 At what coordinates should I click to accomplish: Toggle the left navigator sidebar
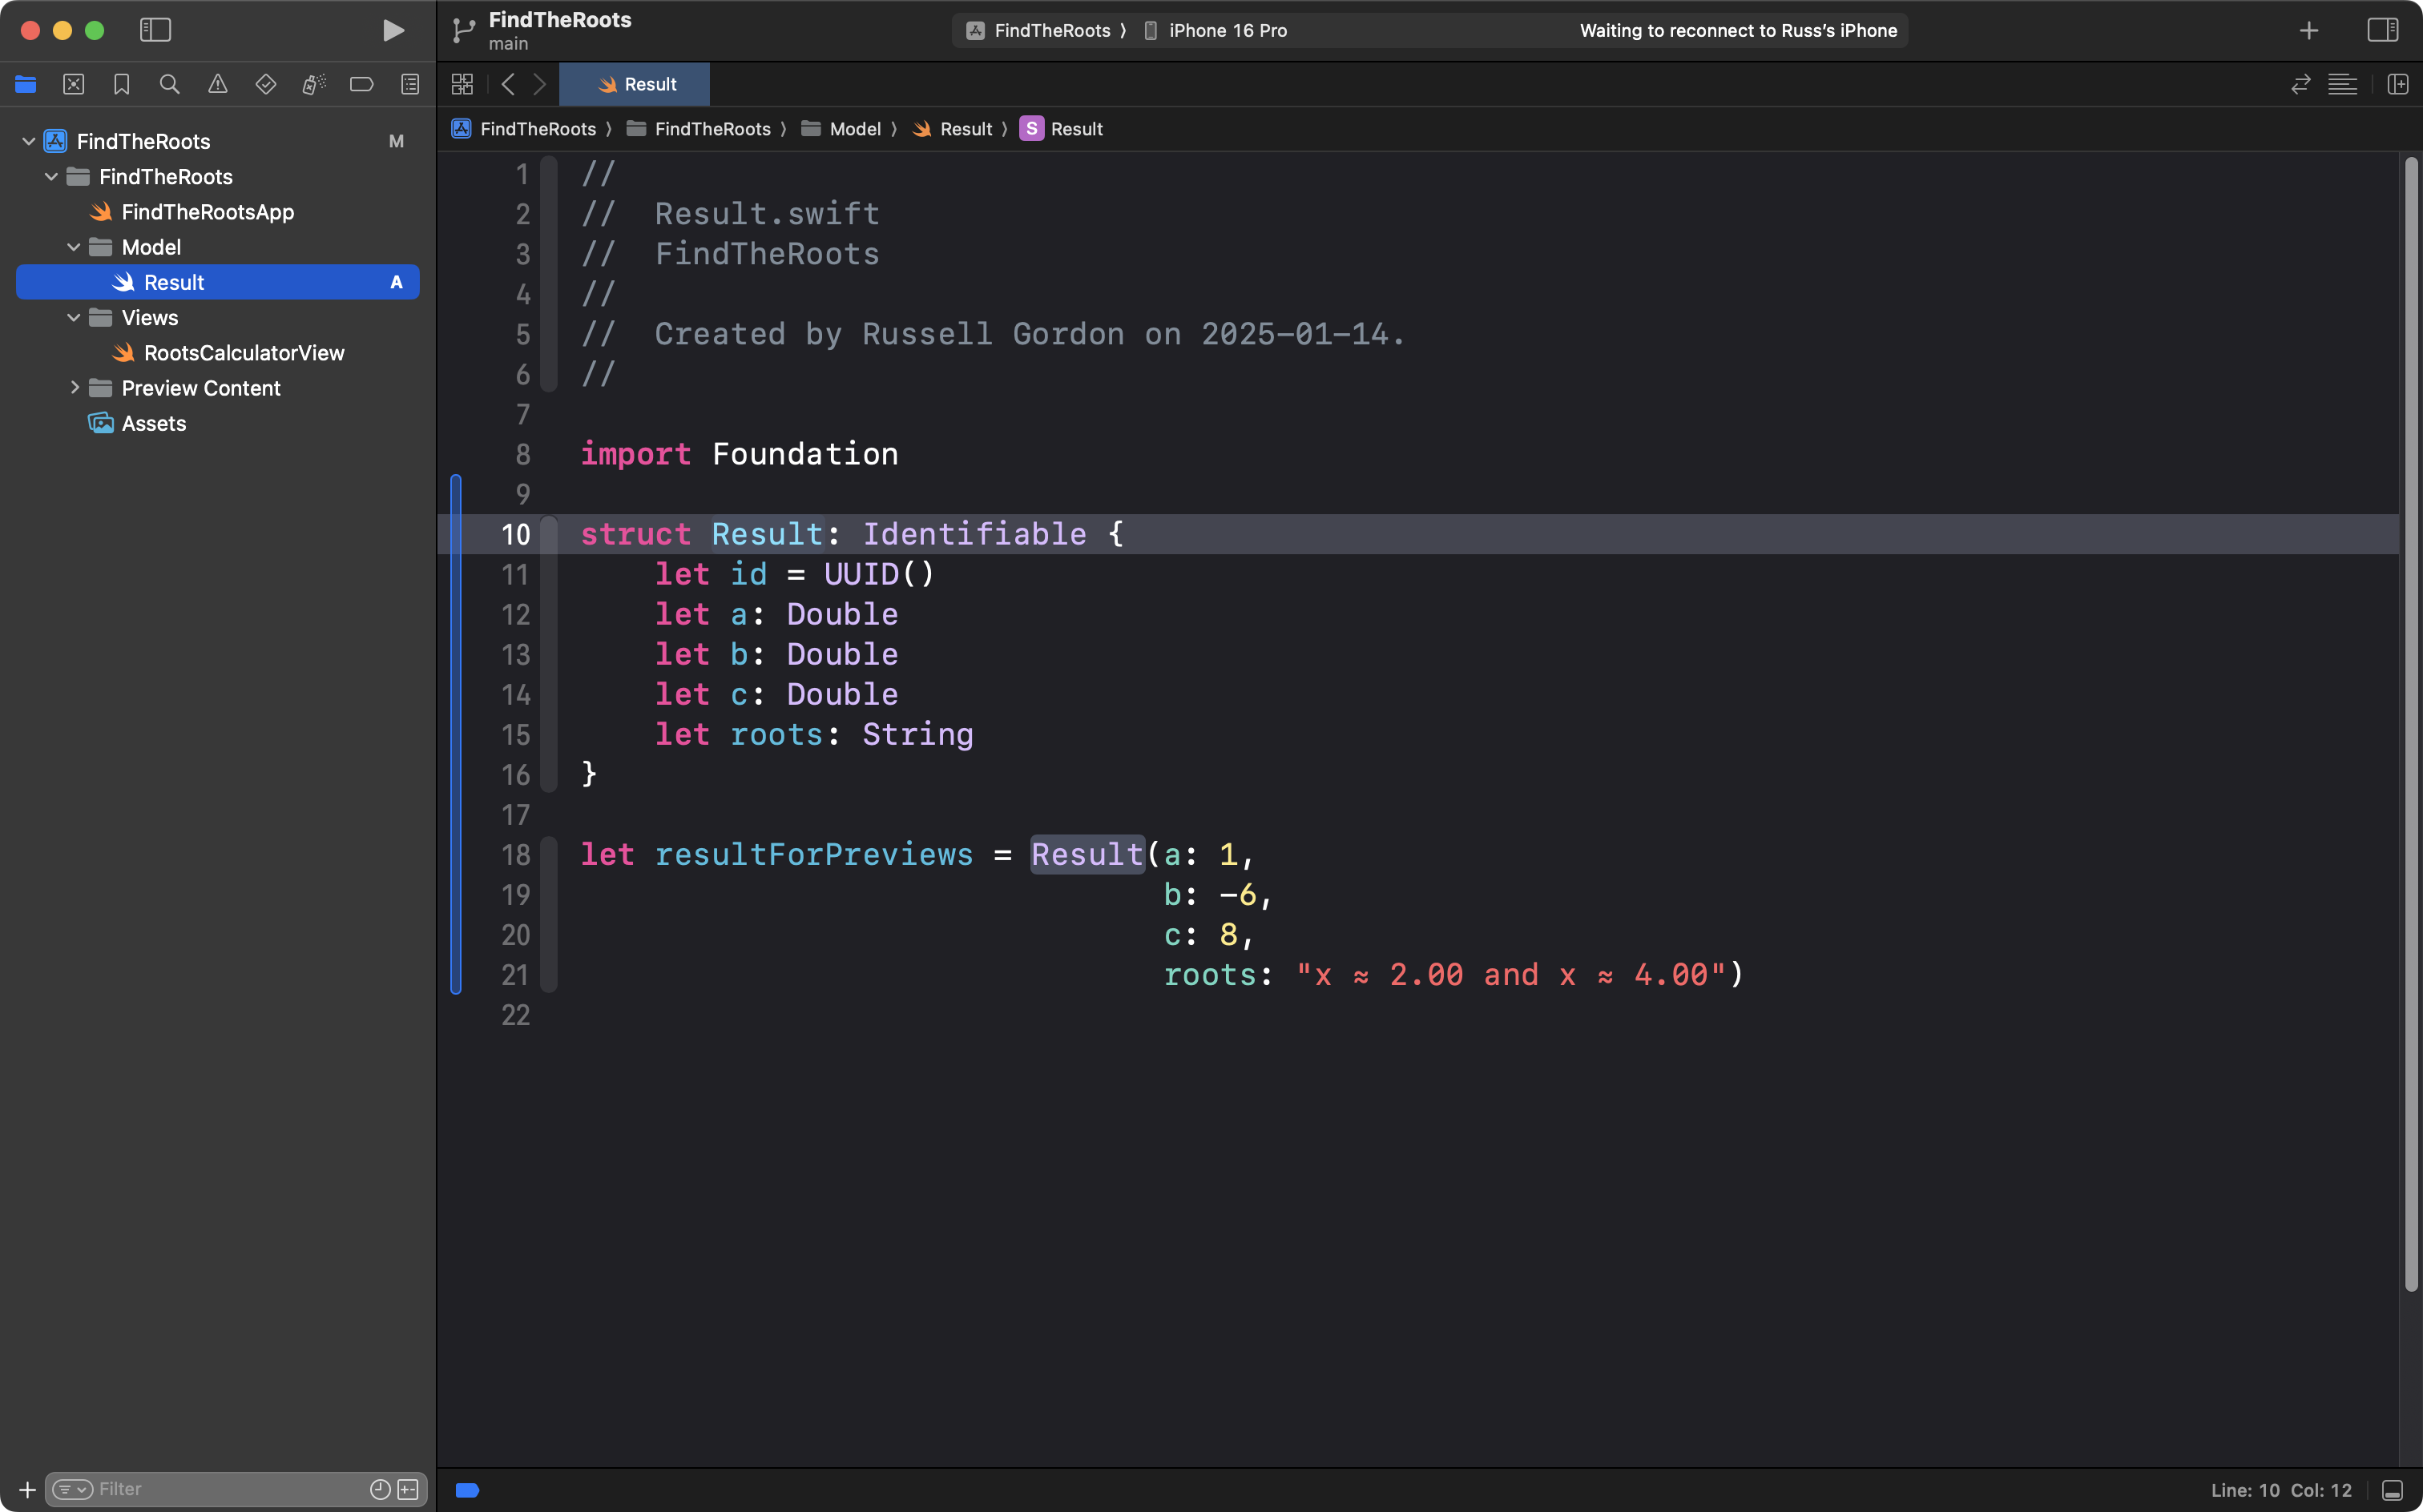155,30
